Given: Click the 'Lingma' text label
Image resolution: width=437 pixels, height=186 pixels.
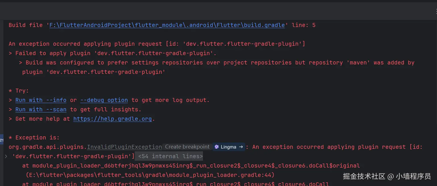Looking at the screenshot, I should pos(229,147).
